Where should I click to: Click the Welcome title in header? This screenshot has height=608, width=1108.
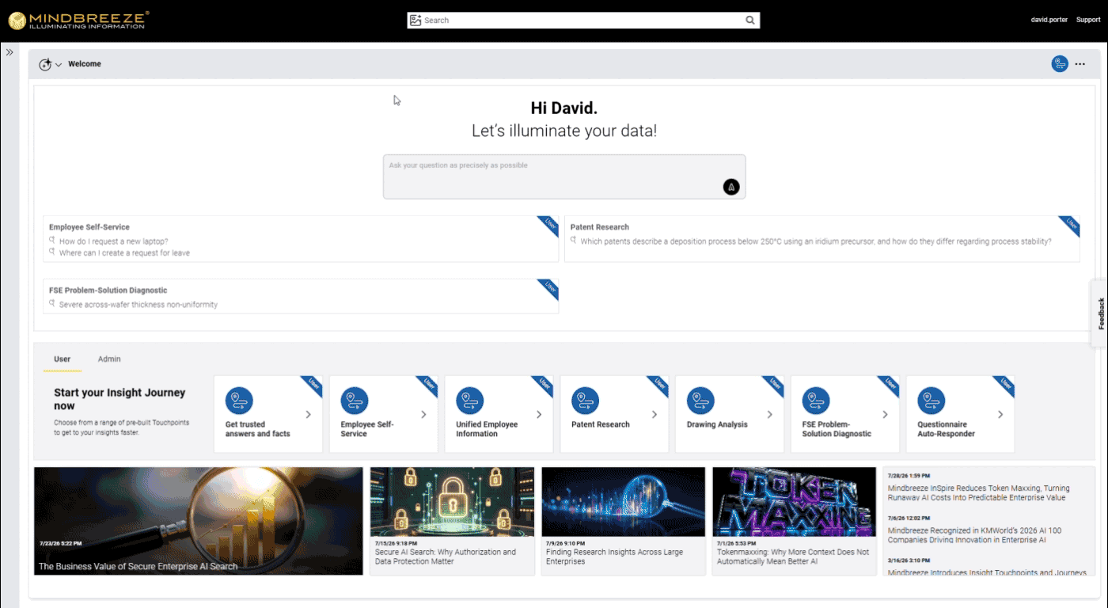point(85,64)
